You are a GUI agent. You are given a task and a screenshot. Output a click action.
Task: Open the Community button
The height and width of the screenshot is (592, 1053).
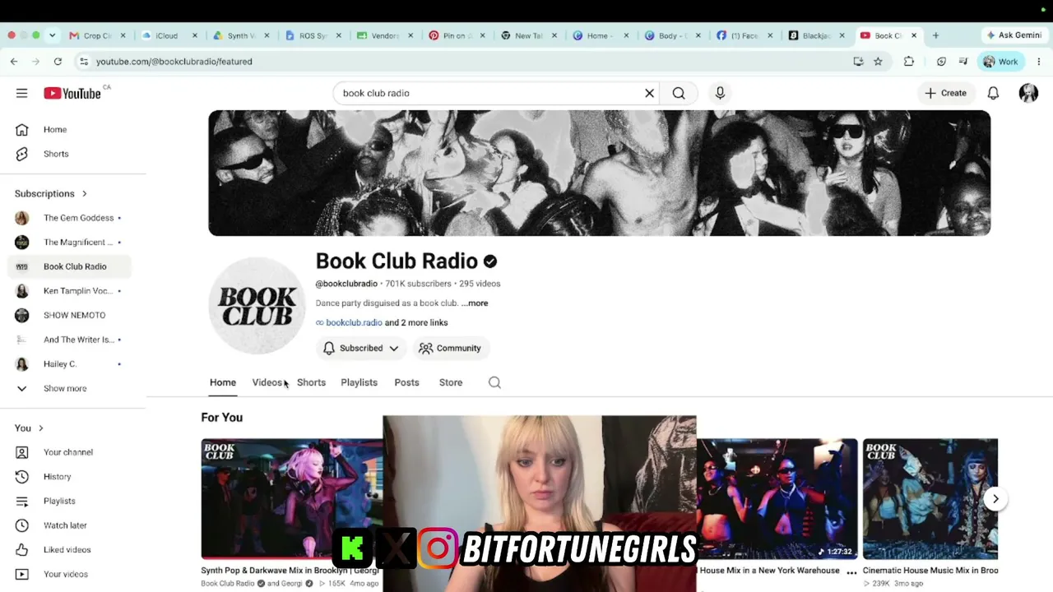[450, 348]
